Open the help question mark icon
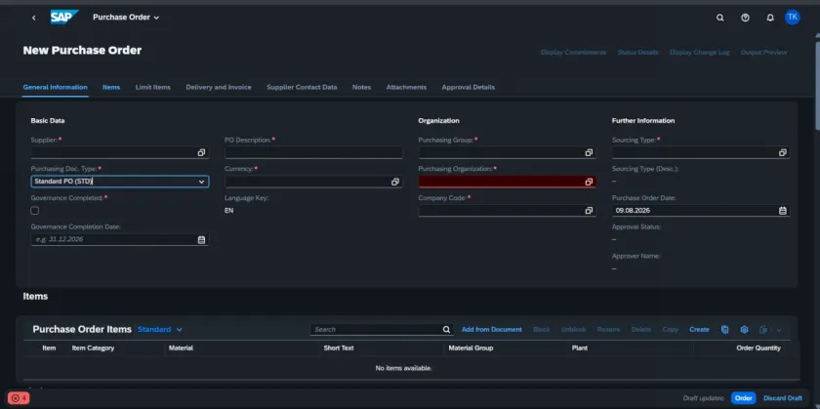Image resolution: width=820 pixels, height=409 pixels. click(x=745, y=18)
